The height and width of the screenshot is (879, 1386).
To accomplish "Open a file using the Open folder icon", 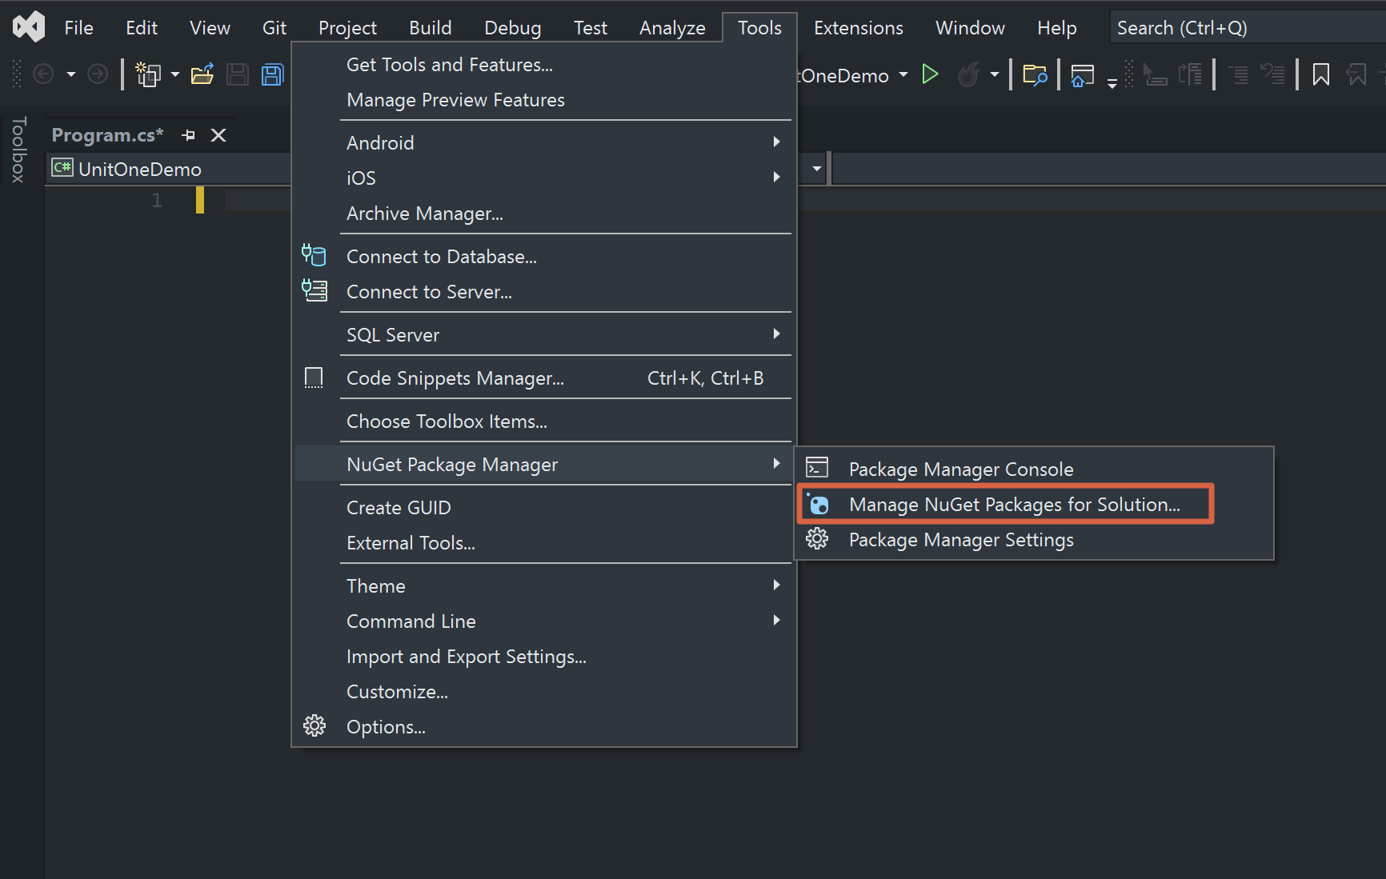I will click(x=202, y=74).
